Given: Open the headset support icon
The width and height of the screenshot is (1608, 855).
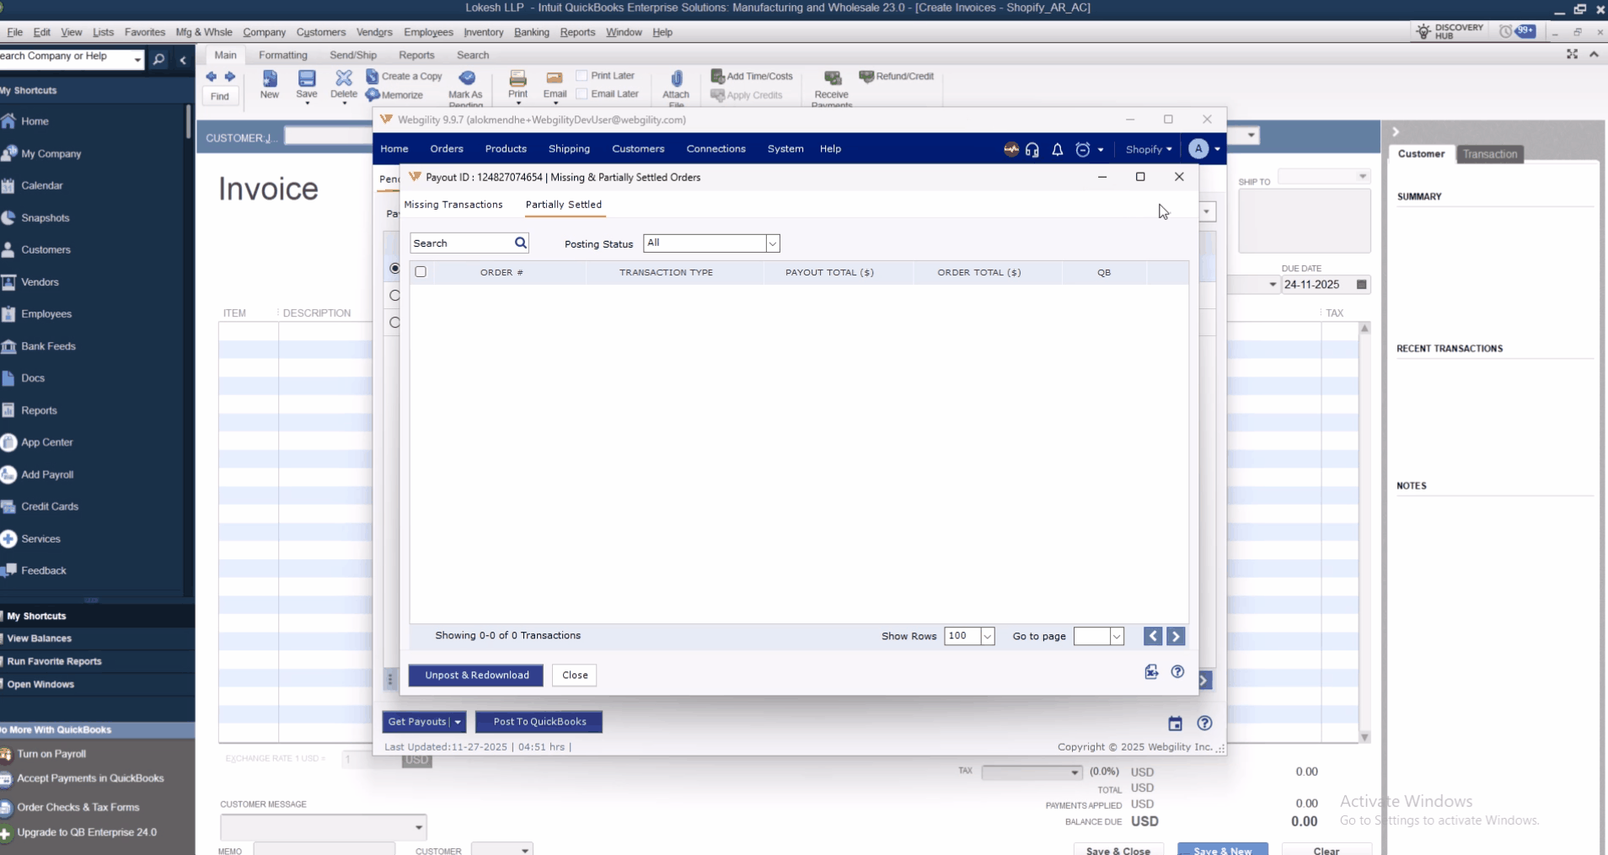Looking at the screenshot, I should click(x=1032, y=150).
